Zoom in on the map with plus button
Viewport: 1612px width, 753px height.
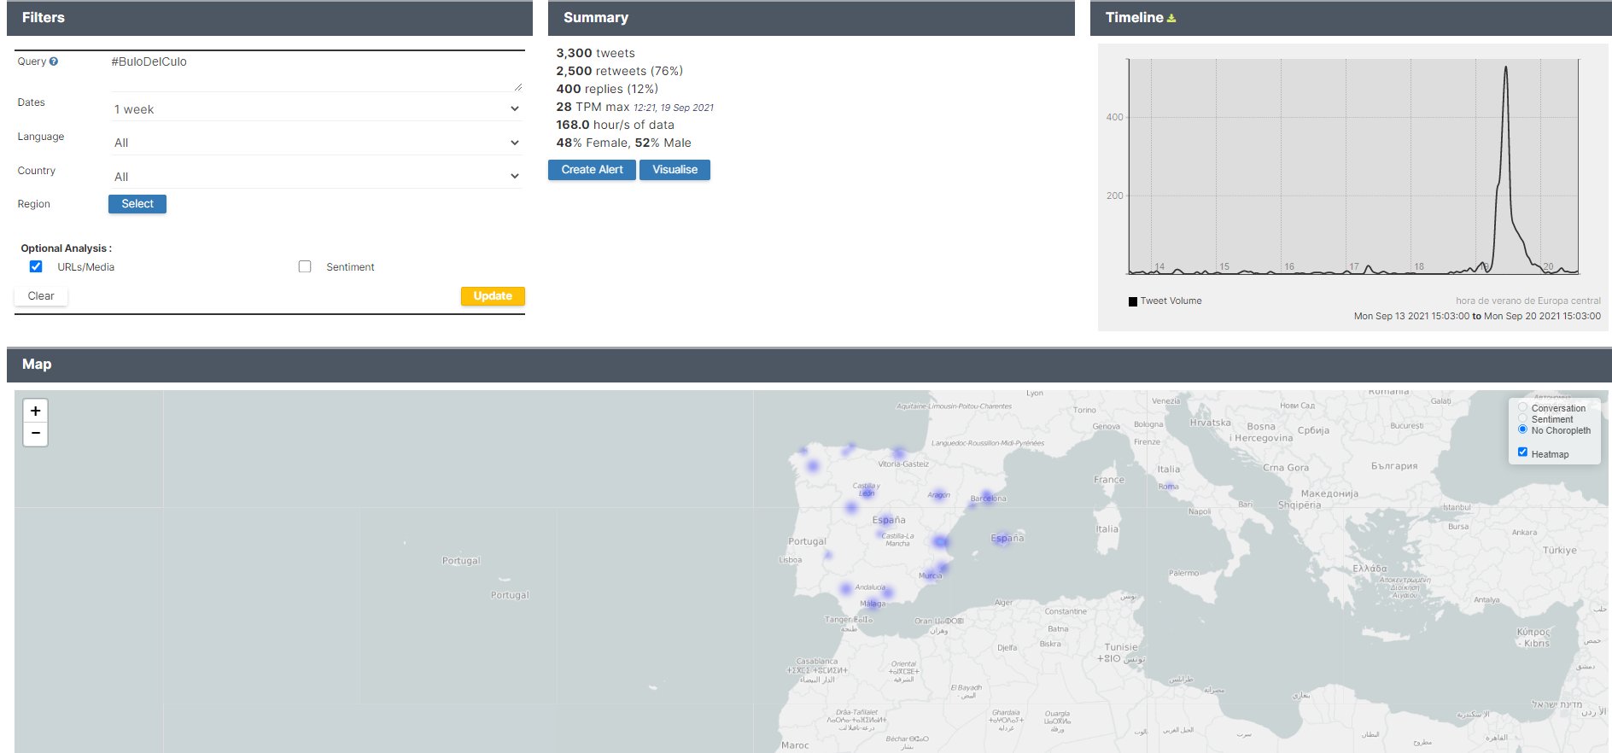[35, 411]
